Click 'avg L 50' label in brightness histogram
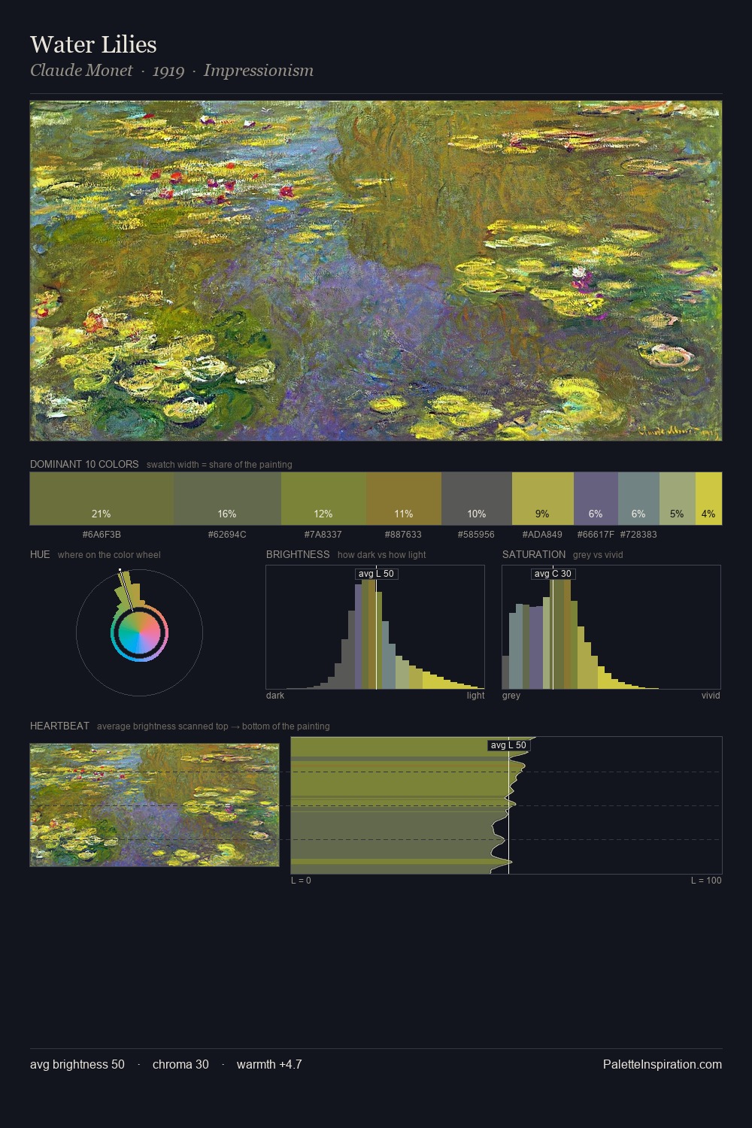 click(x=376, y=574)
